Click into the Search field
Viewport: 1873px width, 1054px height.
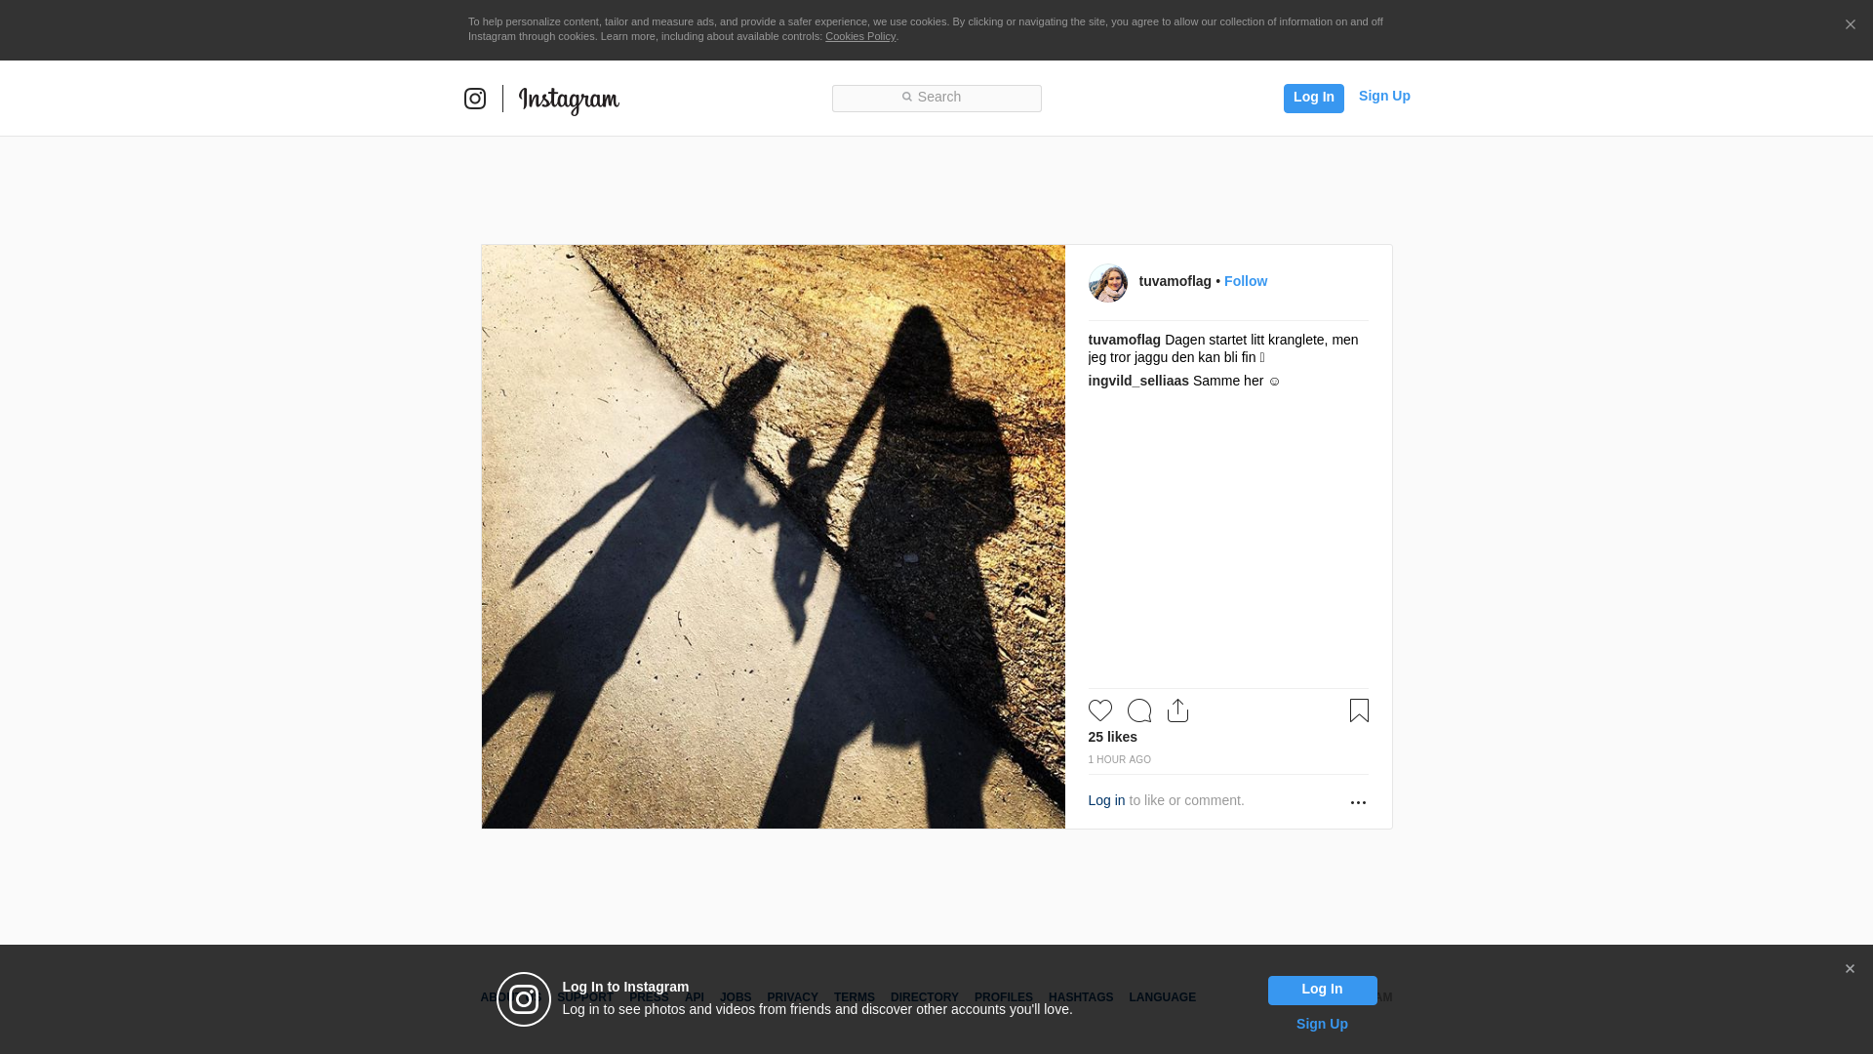point(936,98)
